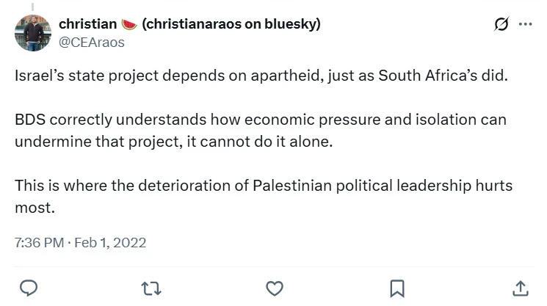Click the reply speech bubble icon
This screenshot has height=306, width=547.
pyautogui.click(x=29, y=288)
